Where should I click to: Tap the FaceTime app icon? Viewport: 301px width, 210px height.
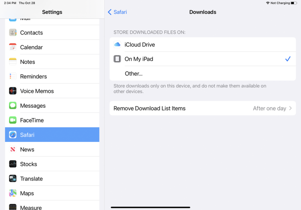(13, 120)
